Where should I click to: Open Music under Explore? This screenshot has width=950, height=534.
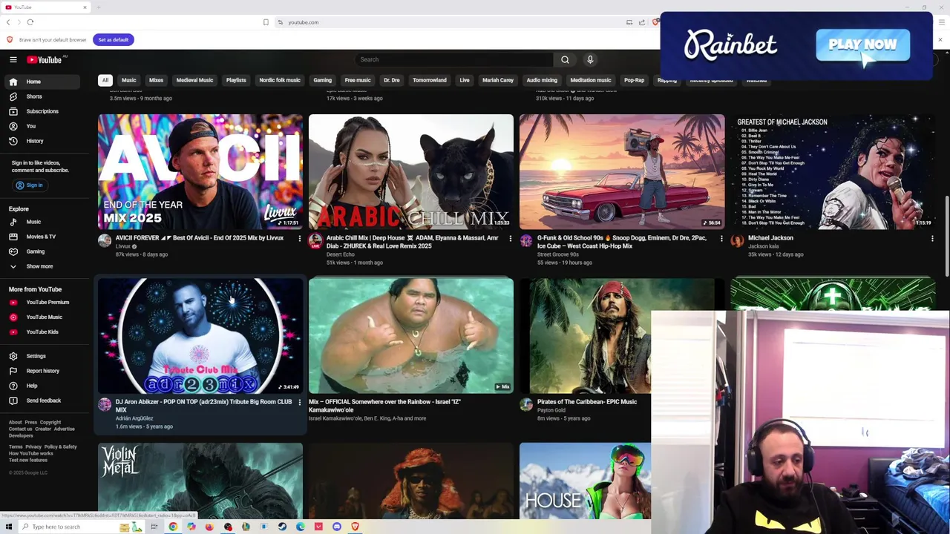pos(41,222)
